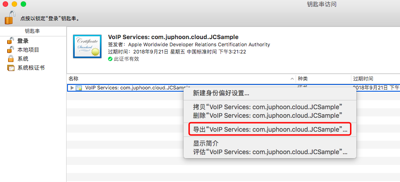
Task: Choose 新建身份偏好设置… from context menu
Action: 270,93
